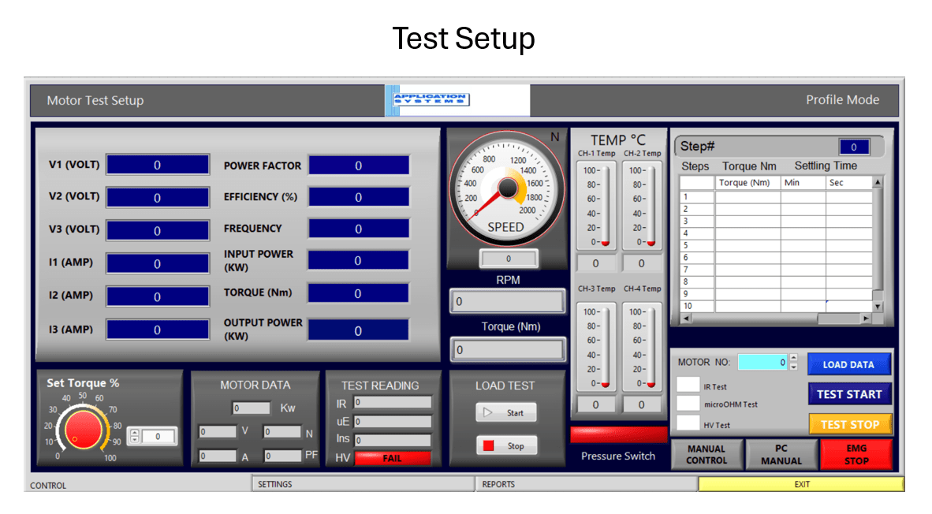The height and width of the screenshot is (514, 932).
Task: Select the PC MANUAL button
Action: (x=781, y=455)
